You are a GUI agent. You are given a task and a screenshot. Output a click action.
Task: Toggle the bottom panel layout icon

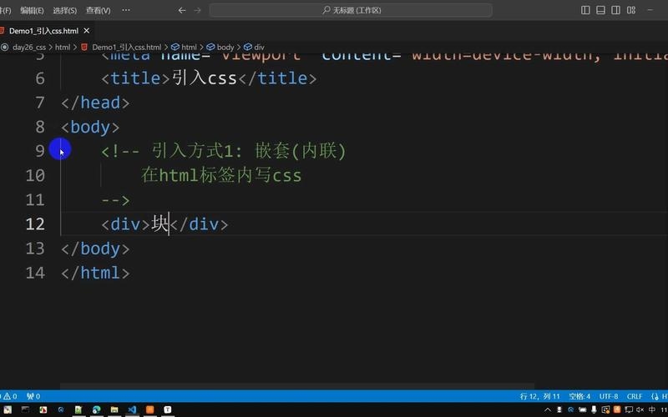click(x=600, y=10)
